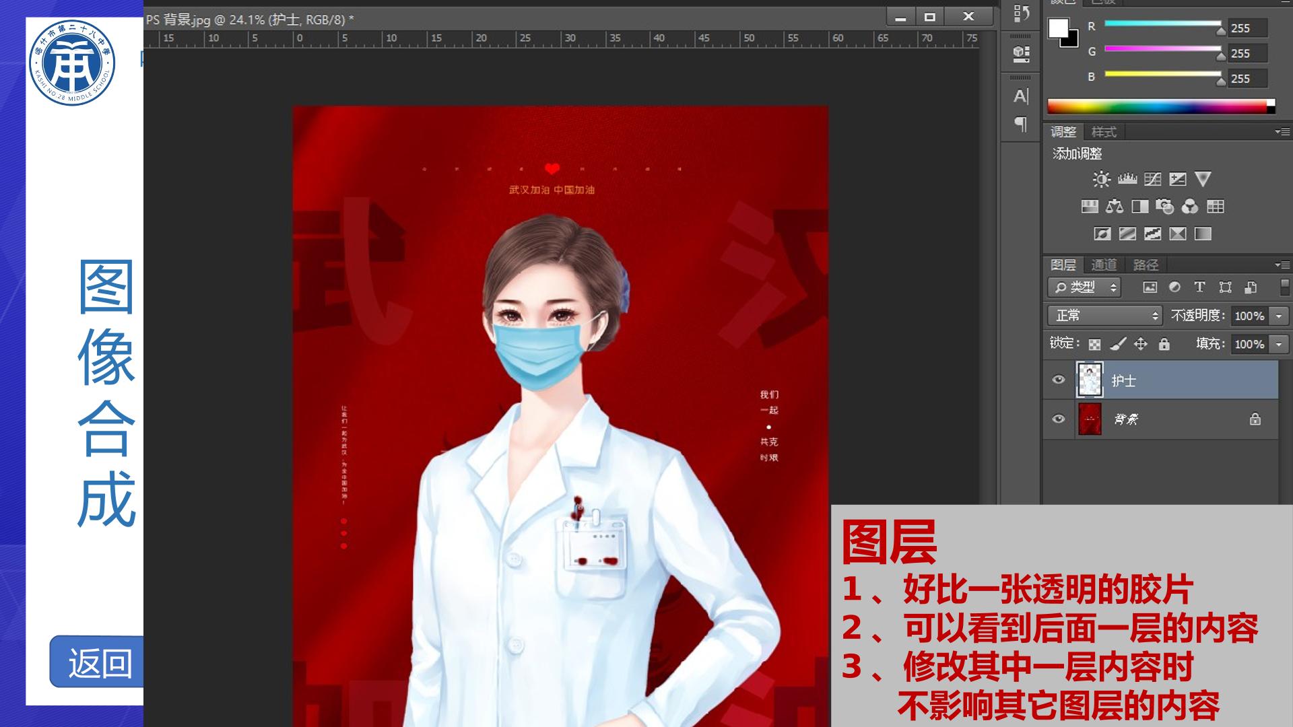Hide the 护士 layer
The width and height of the screenshot is (1293, 727).
[1059, 380]
